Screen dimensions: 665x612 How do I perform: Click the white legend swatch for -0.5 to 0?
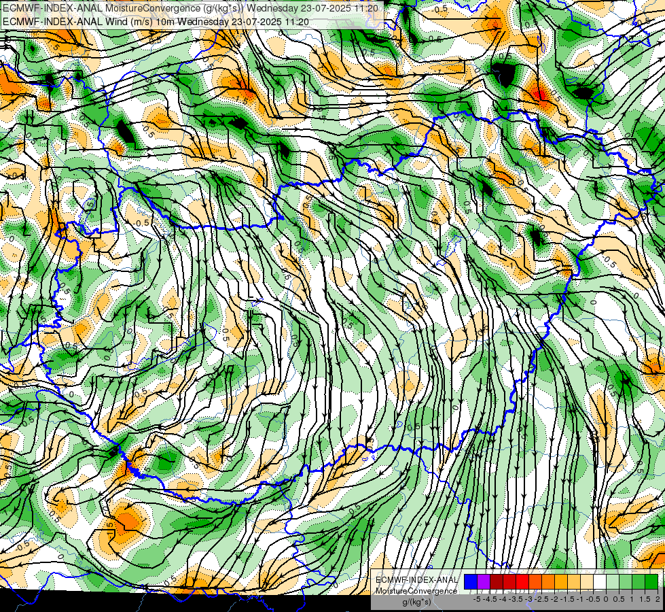pos(600,582)
